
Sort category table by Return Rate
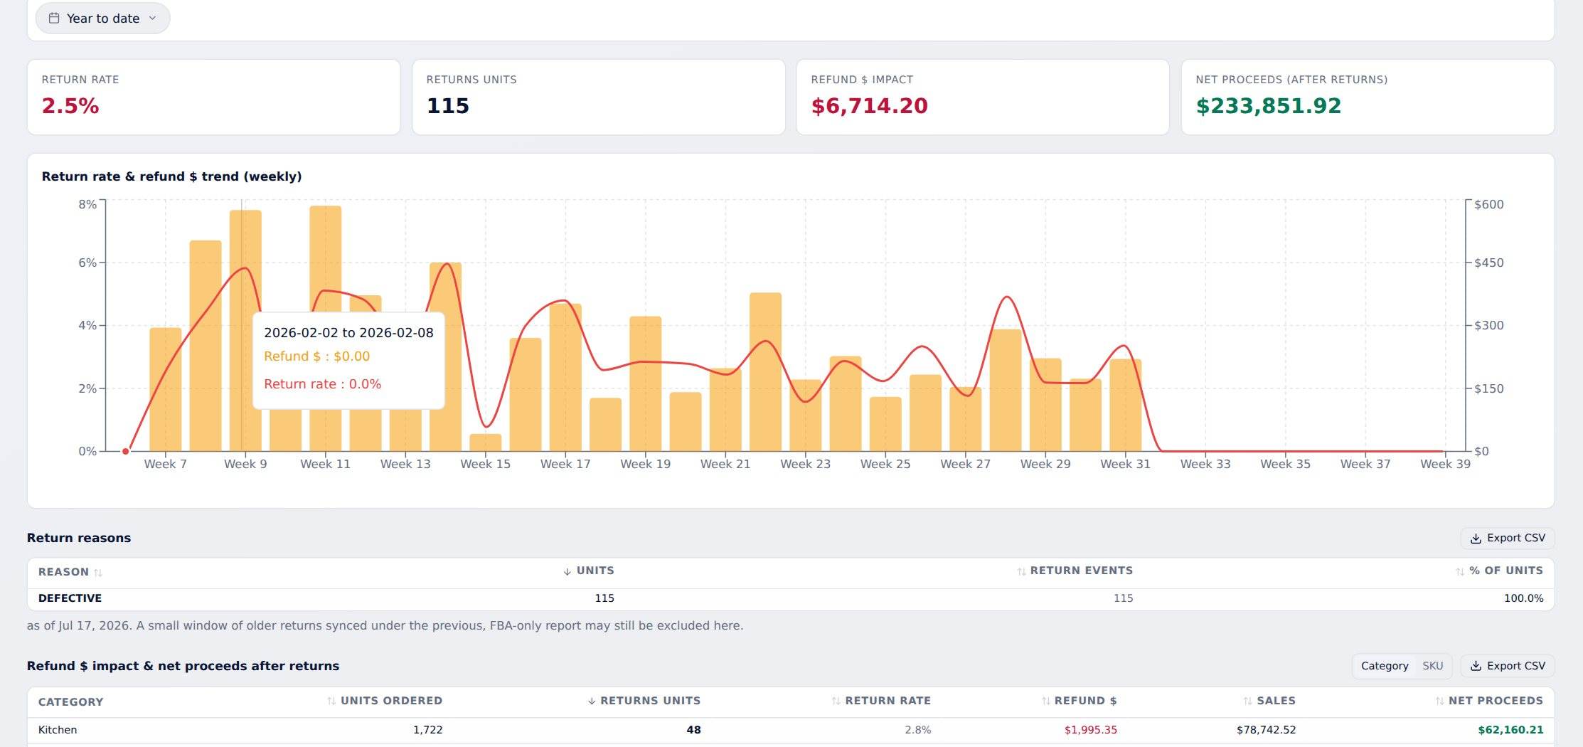tap(881, 701)
